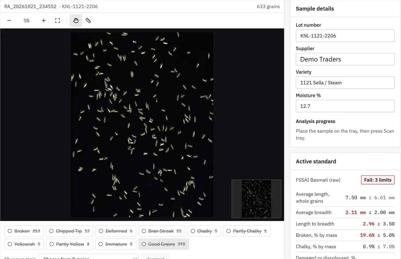Toggle the Partly Chalky 1 filter
Image resolution: width=401 pixels, height=259 pixels.
coord(247,231)
